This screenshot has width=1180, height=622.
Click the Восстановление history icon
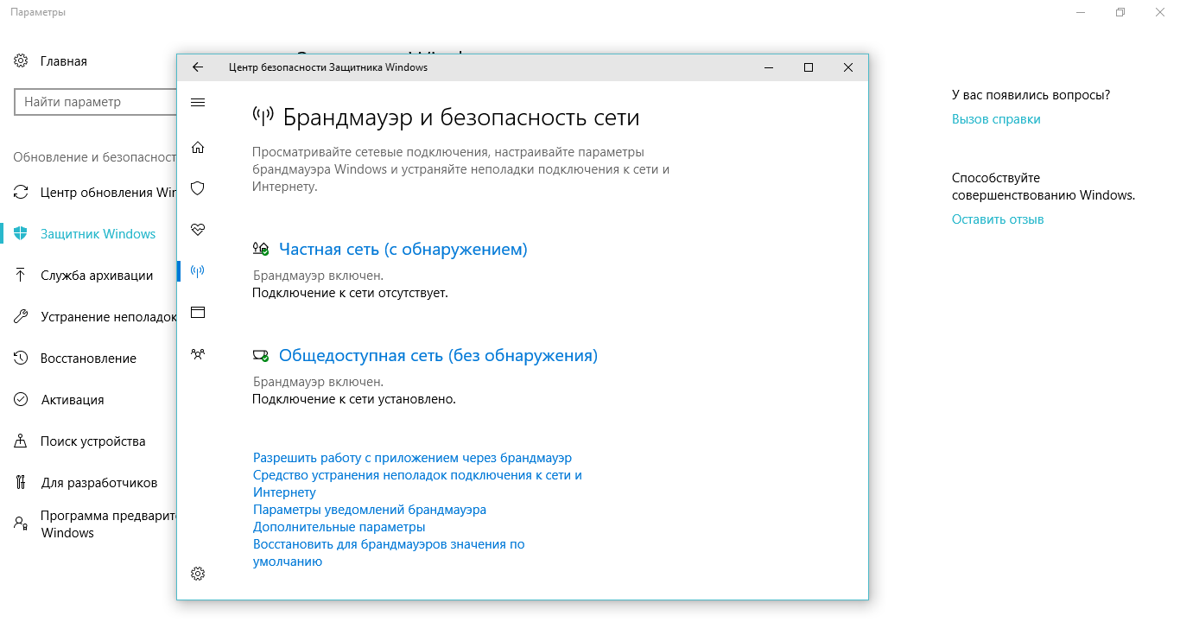[x=21, y=358]
